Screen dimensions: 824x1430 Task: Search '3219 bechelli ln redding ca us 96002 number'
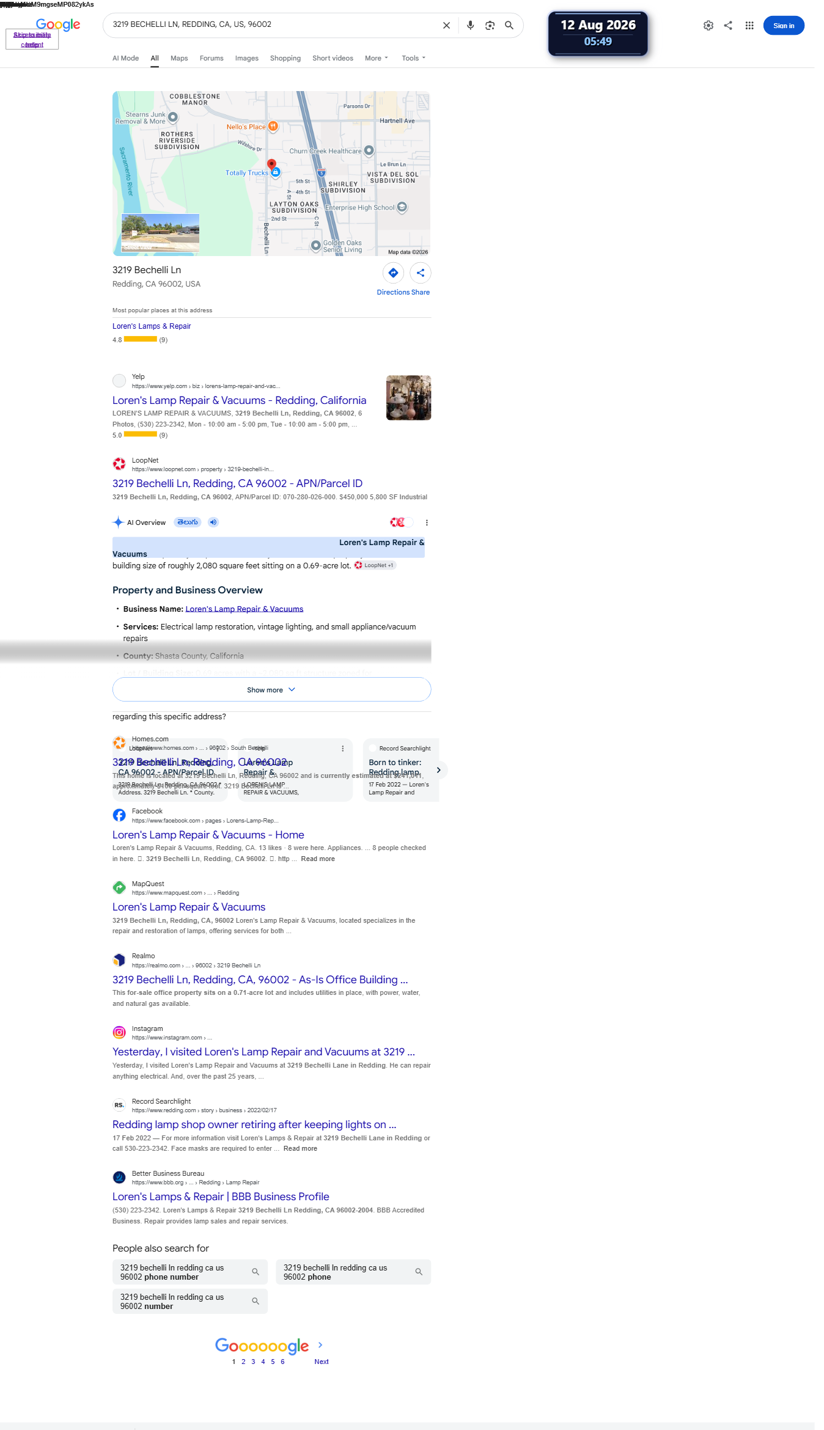coord(190,1301)
